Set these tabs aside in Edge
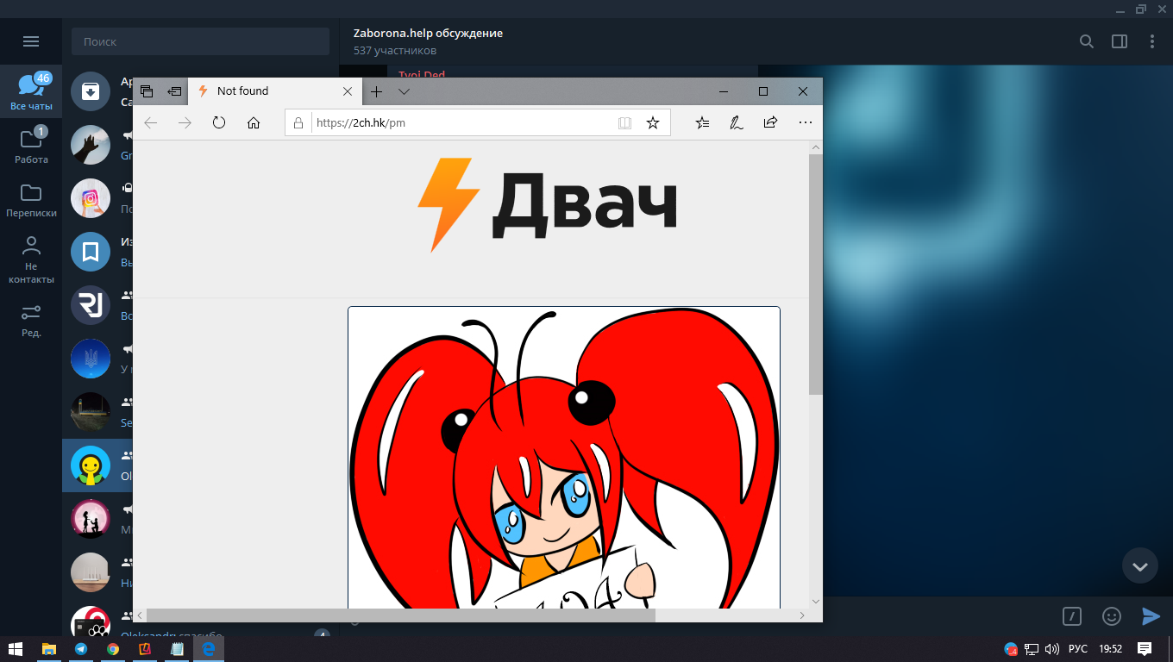 (x=174, y=91)
